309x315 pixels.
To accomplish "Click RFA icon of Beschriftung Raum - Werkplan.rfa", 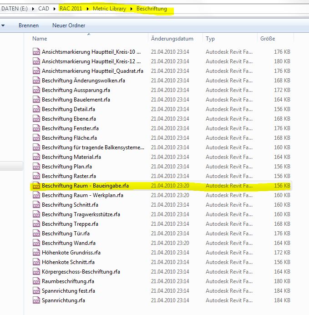I will click(36, 195).
